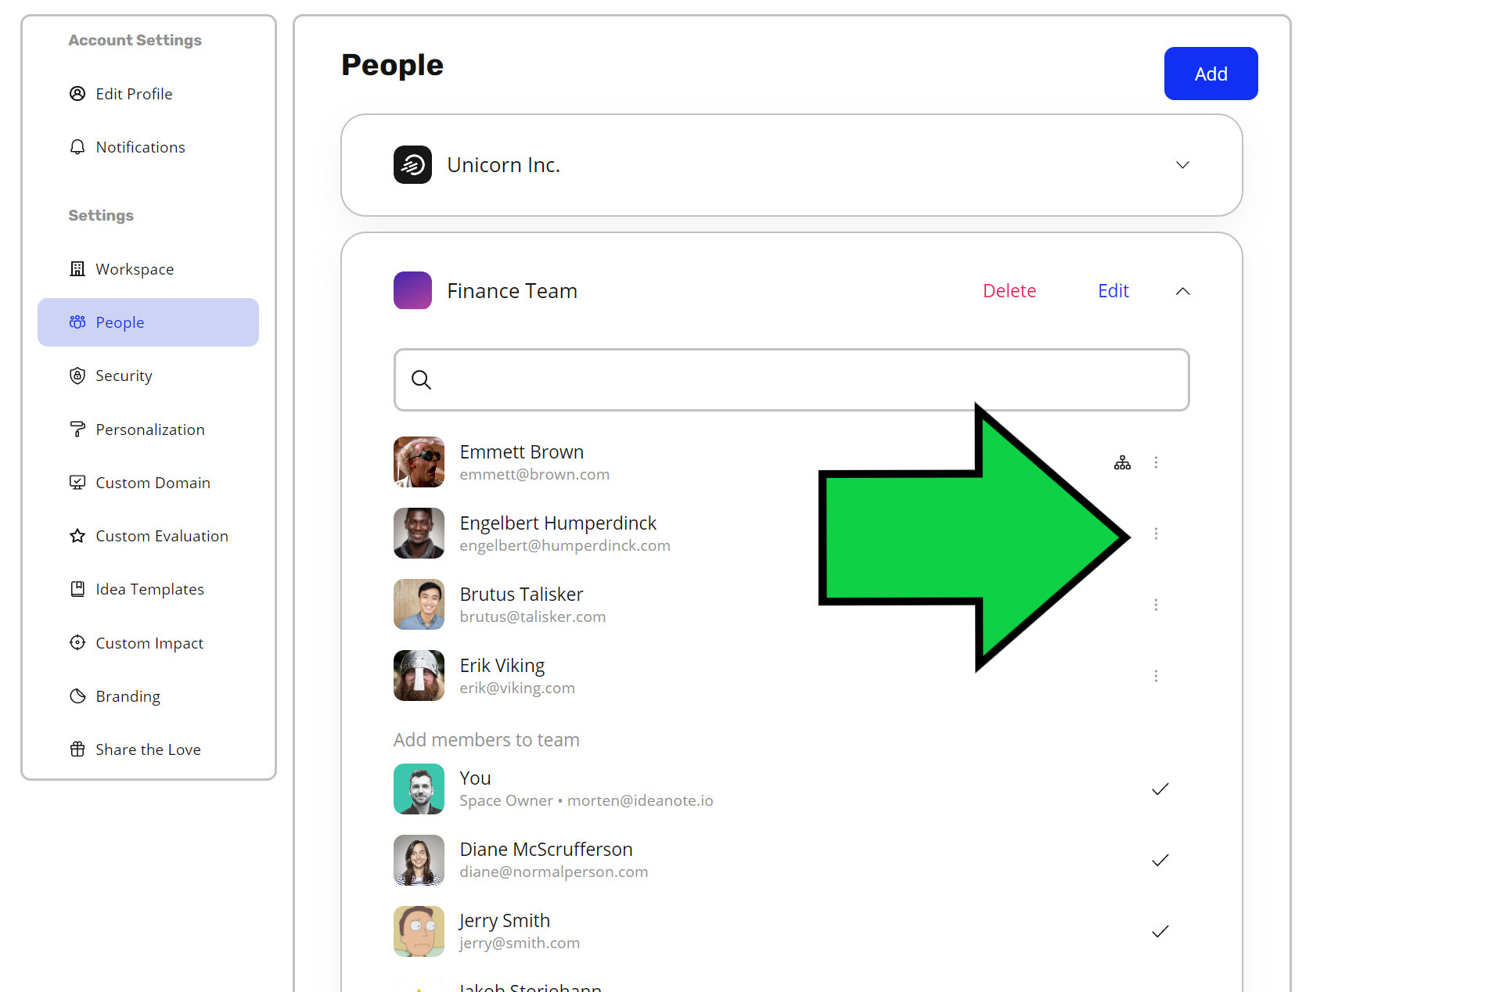1511x992 pixels.
Task: Toggle checkmark for Diane McScrufferson
Action: pos(1160,860)
